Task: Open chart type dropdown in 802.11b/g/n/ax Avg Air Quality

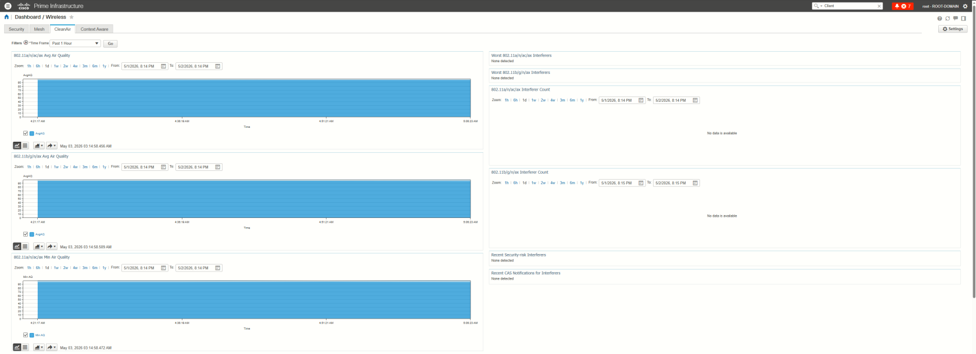Action: (39, 246)
